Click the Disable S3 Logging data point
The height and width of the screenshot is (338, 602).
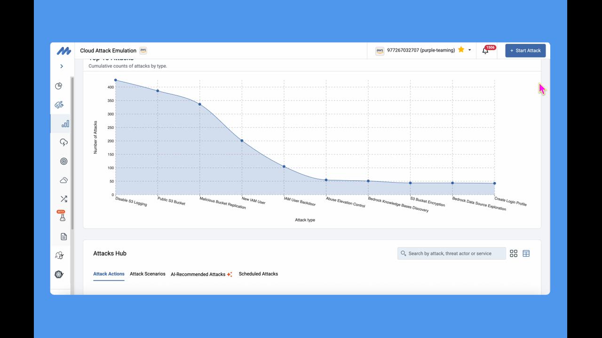[x=116, y=80]
